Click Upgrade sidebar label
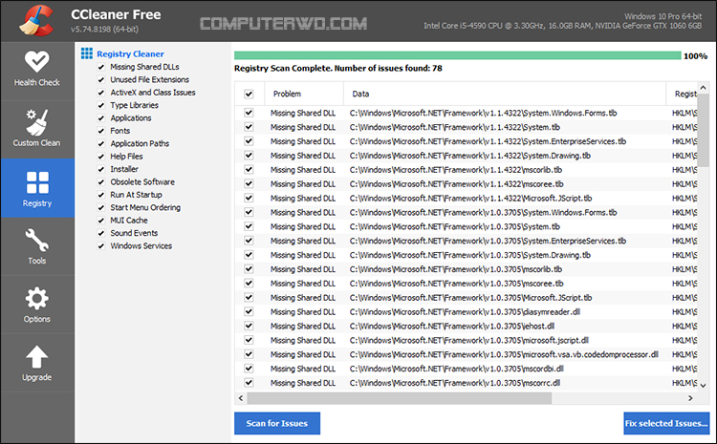 37,377
